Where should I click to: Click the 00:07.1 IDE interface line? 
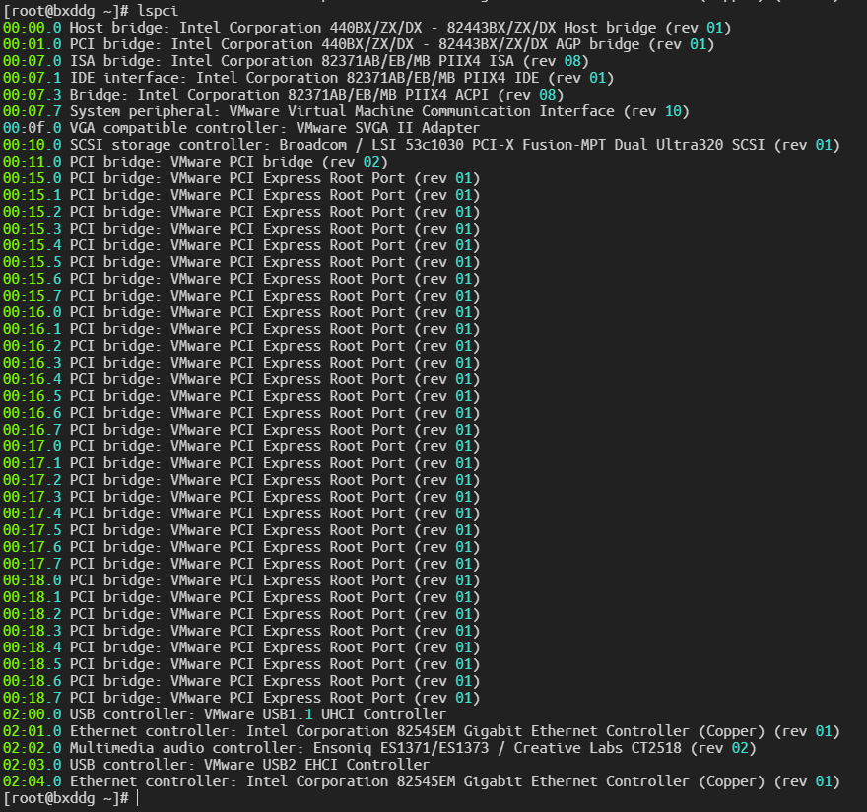coord(308,78)
